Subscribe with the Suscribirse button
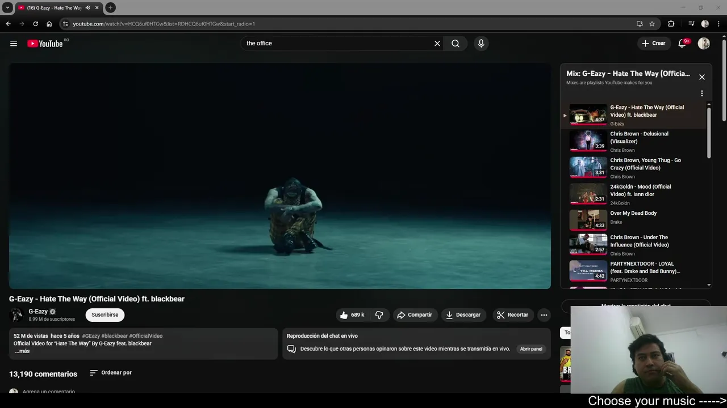This screenshot has height=408, width=727. (105, 315)
